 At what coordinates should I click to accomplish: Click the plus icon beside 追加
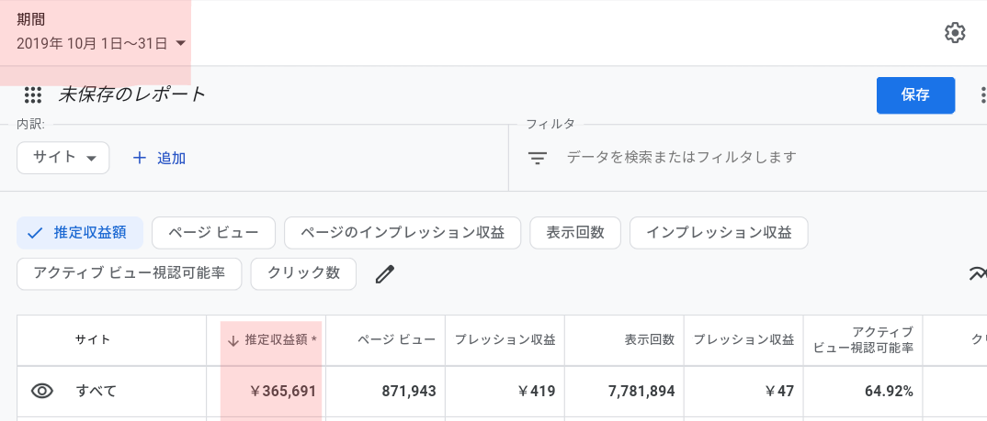pyautogui.click(x=139, y=158)
